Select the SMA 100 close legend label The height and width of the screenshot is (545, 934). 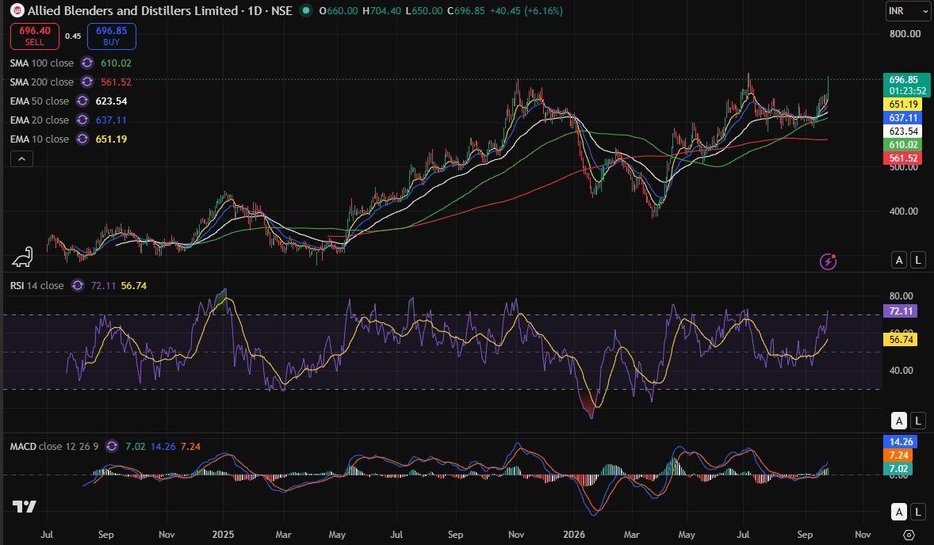[42, 63]
